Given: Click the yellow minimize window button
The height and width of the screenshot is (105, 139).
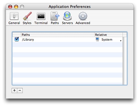Looking at the screenshot, I should pos(16,7).
